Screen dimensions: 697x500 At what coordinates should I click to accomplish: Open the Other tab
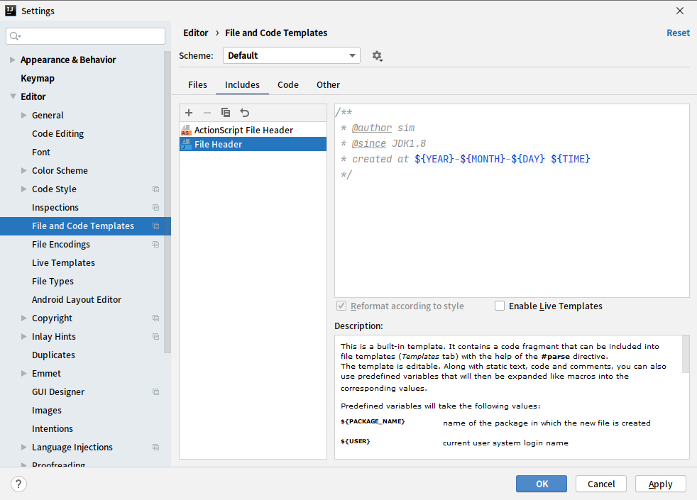[328, 85]
